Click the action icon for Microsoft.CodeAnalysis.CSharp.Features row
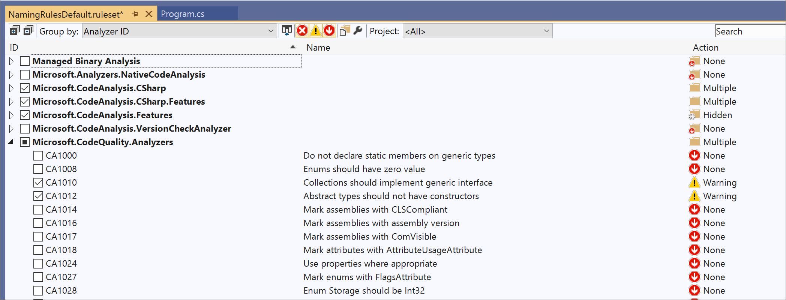The height and width of the screenshot is (300, 786). (x=694, y=102)
